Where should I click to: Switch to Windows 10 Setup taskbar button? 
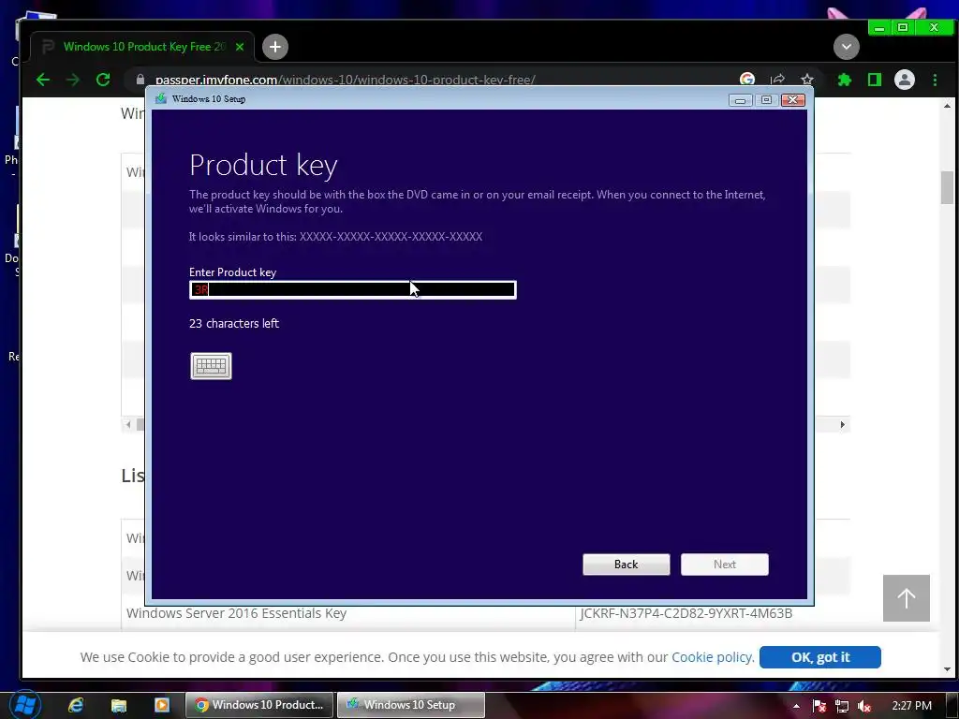[x=411, y=705]
